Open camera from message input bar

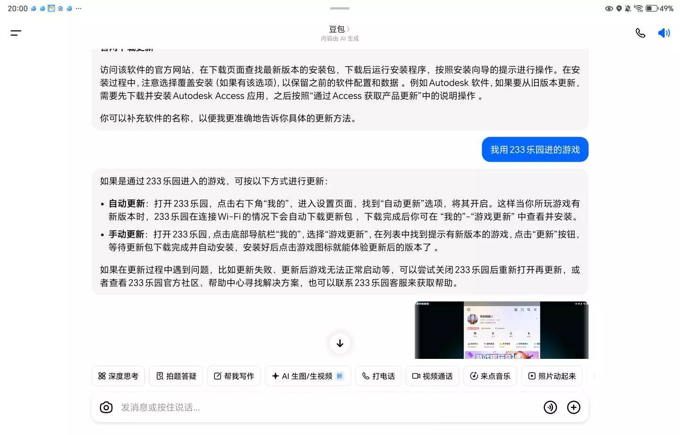tap(106, 408)
